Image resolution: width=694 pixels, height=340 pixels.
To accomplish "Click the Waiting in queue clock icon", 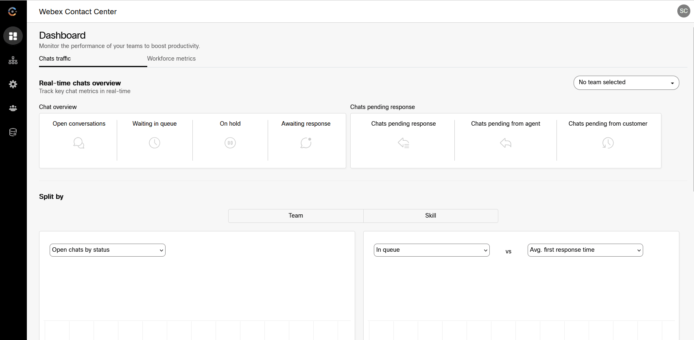I will point(155,143).
